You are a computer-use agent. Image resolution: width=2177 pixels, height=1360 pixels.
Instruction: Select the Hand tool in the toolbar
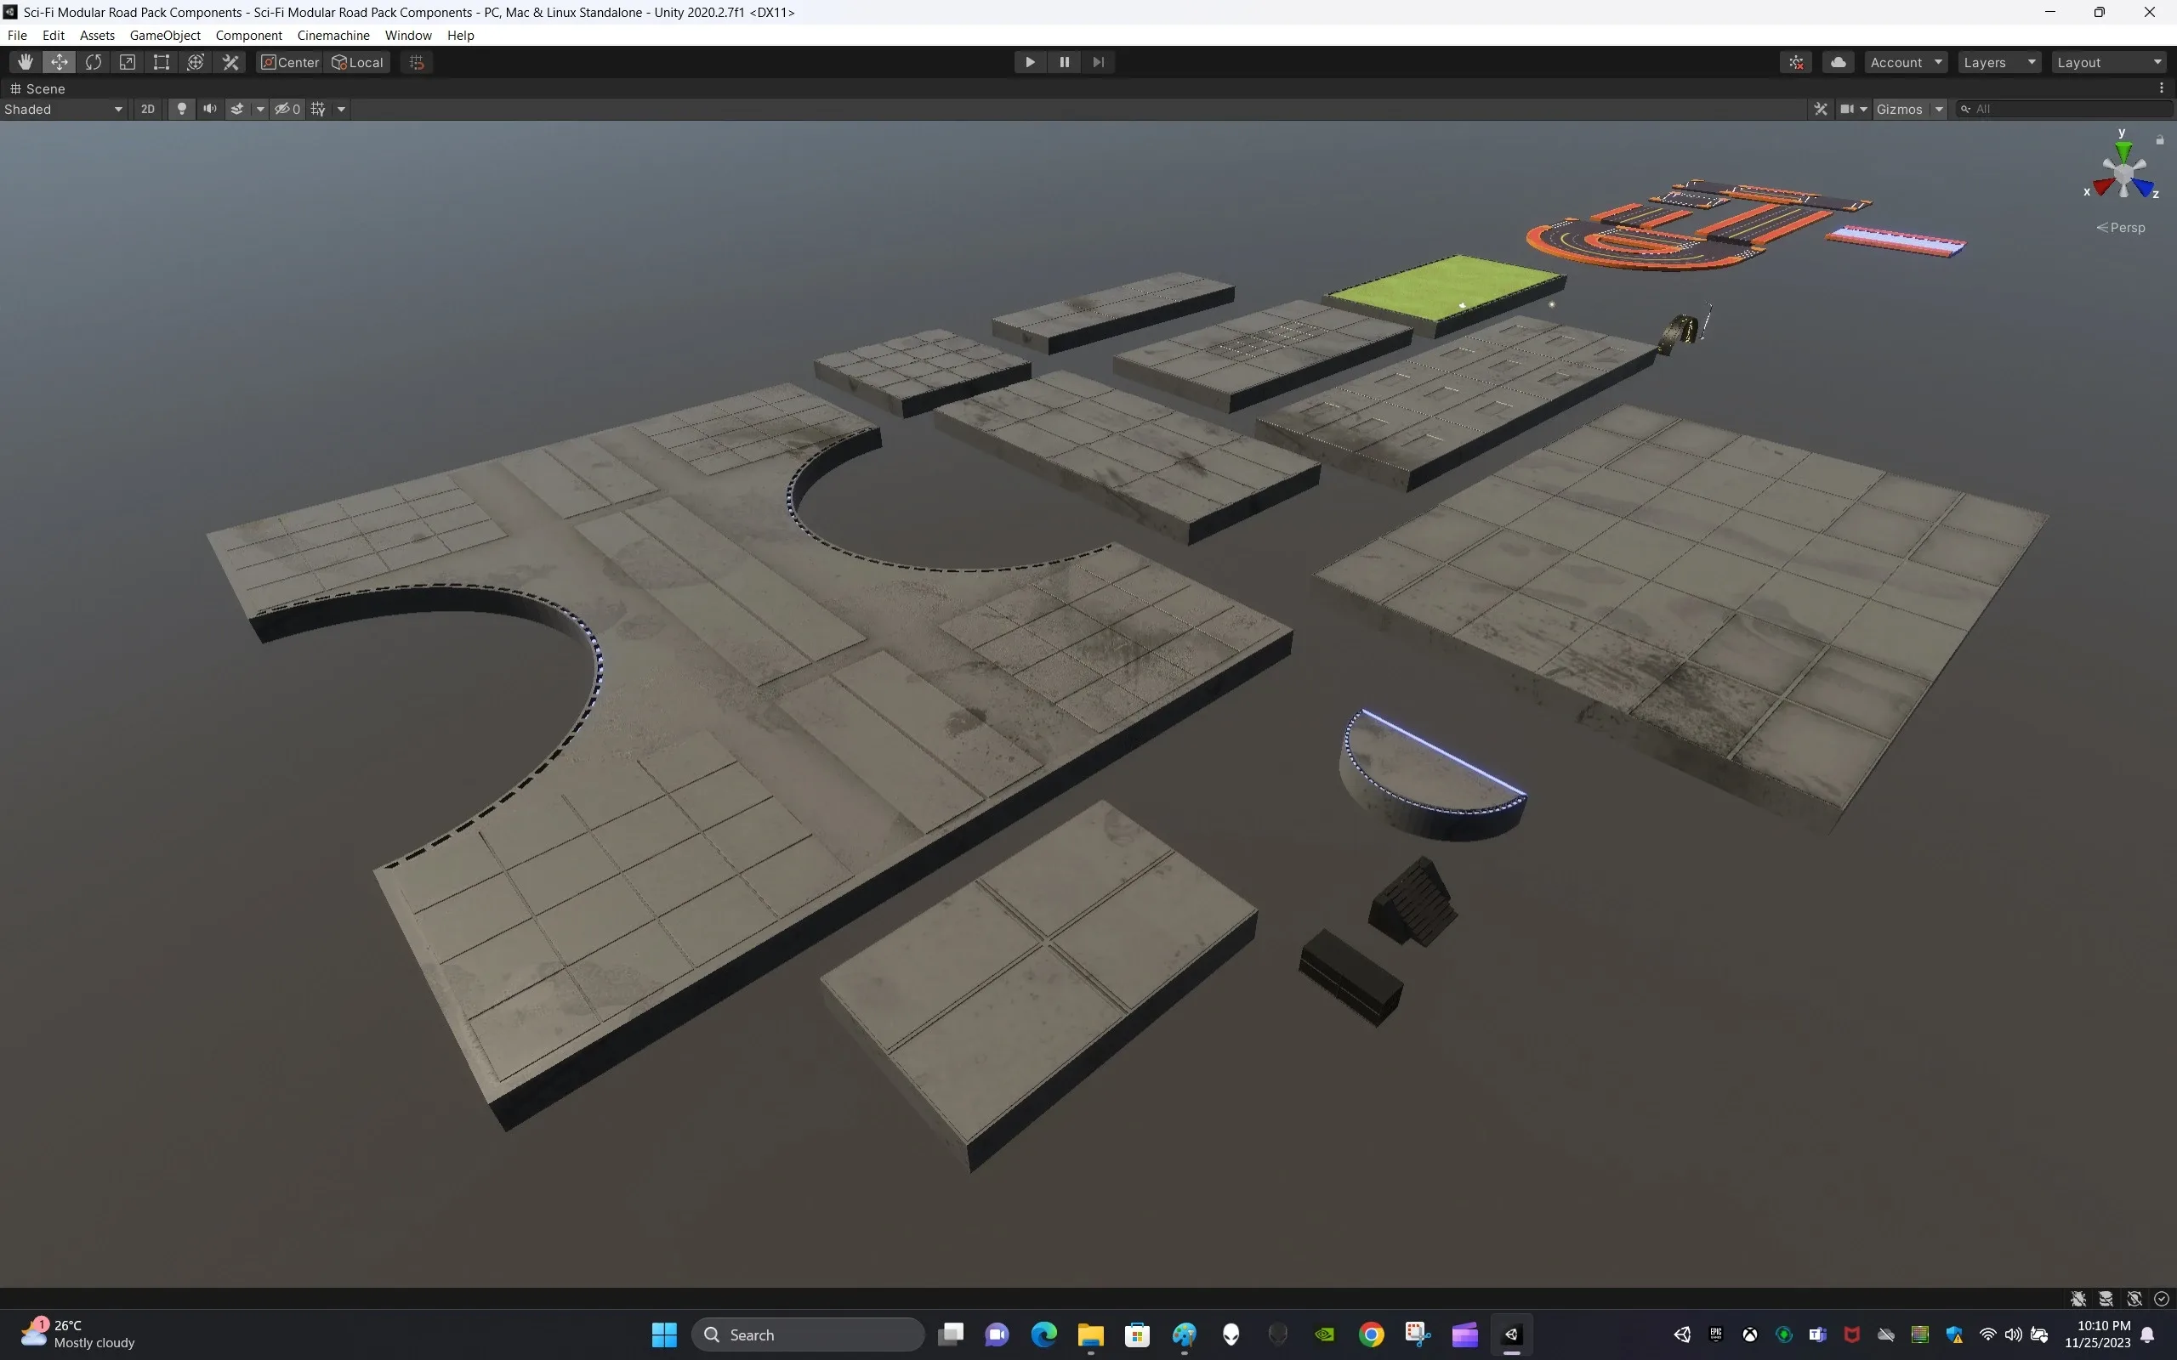[25, 61]
